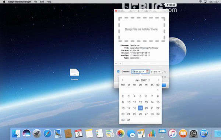Screen dimensions: 221x140
Task: Open System Preferences gear in the dock
Action: 193,133
